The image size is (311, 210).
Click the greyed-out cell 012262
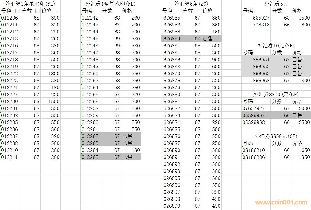90,136
